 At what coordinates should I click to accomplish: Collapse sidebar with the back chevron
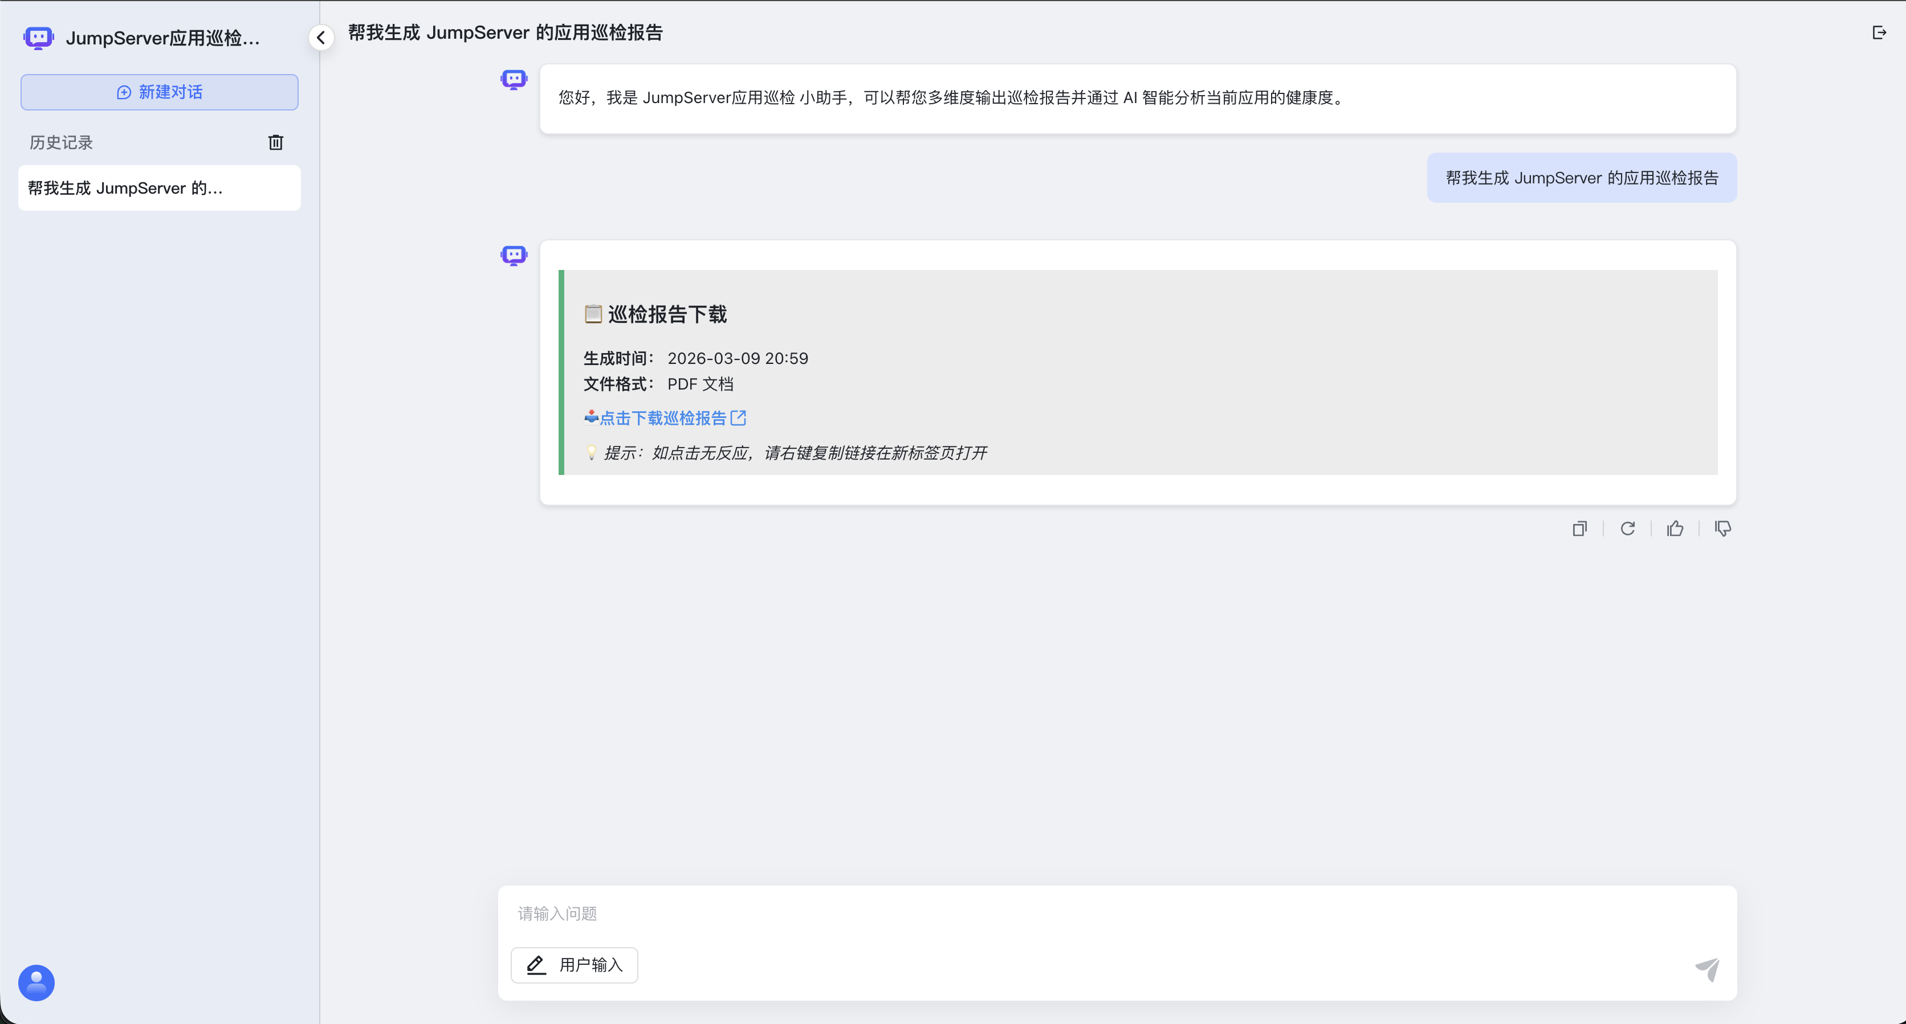[x=321, y=37]
